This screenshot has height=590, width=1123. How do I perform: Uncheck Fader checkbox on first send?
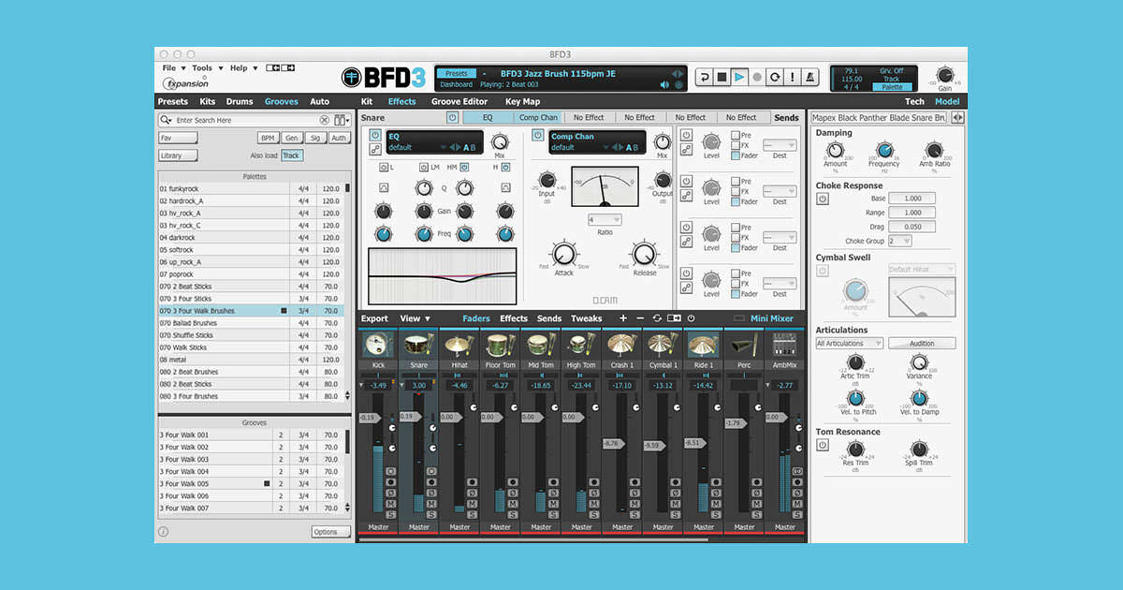[736, 155]
